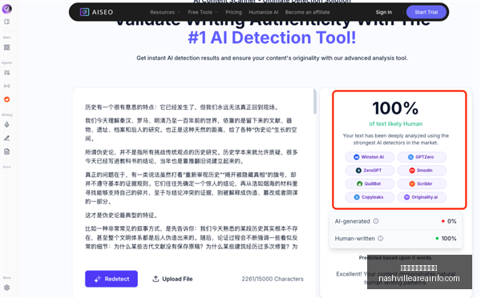Open the broadcast signal icon in the sidebar

(6, 86)
